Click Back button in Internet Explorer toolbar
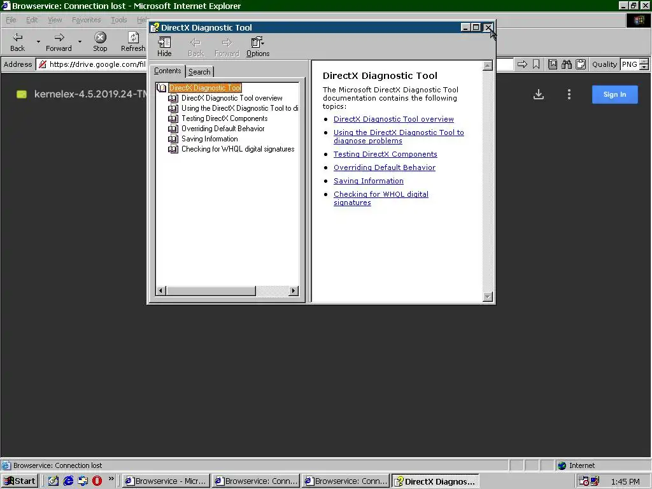 click(17, 42)
